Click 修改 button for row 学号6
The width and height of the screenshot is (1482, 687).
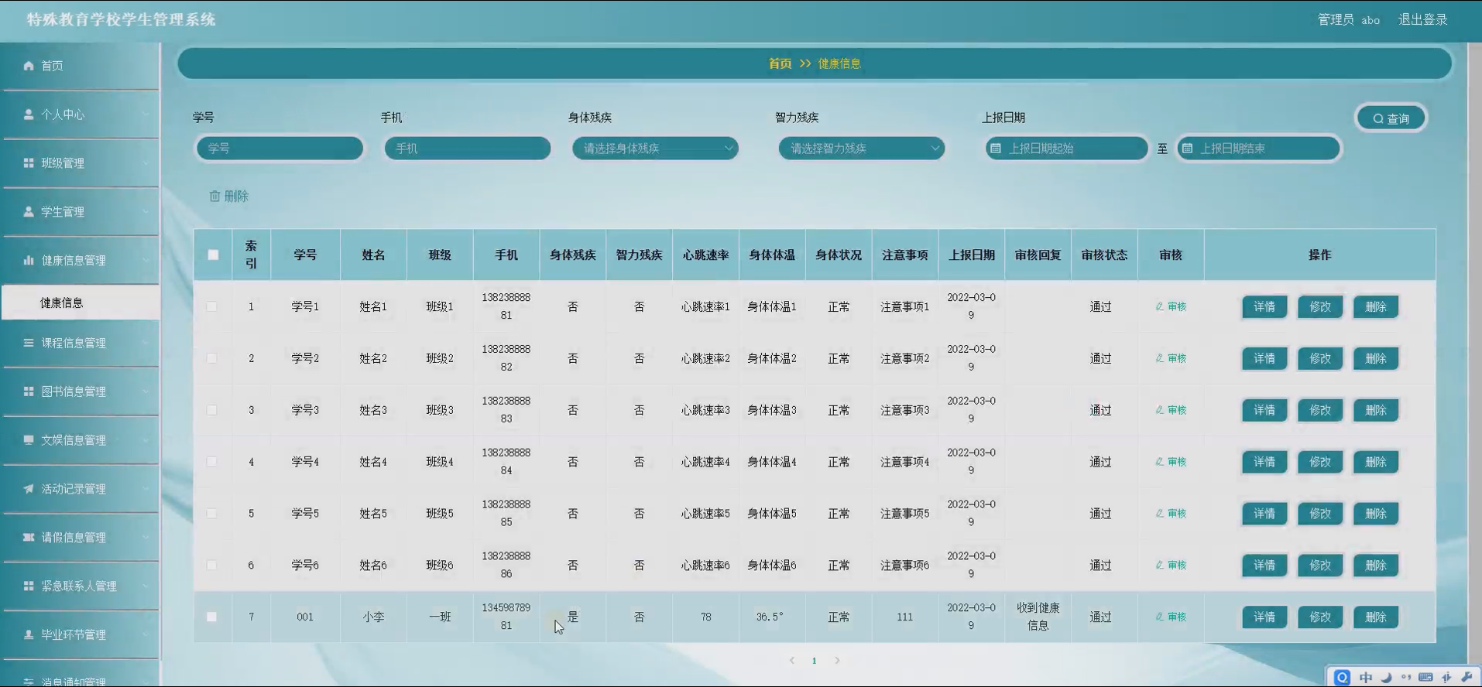tap(1320, 566)
